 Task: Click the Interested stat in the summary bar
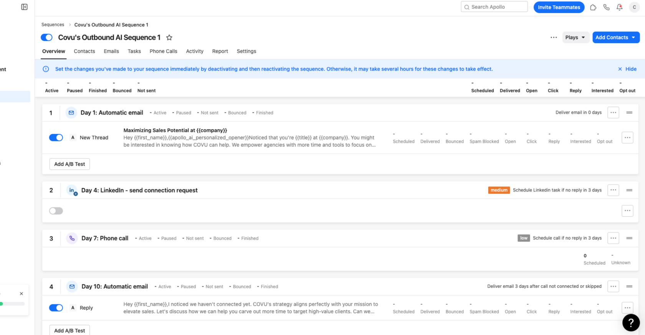click(x=602, y=87)
